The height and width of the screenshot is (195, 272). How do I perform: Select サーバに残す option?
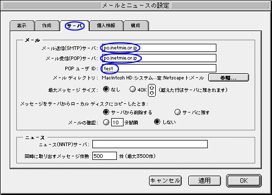point(178,112)
